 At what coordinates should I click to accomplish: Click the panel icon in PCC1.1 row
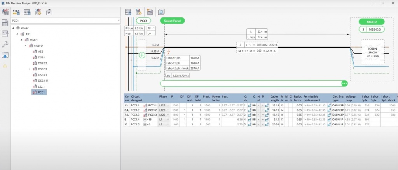click(146, 105)
